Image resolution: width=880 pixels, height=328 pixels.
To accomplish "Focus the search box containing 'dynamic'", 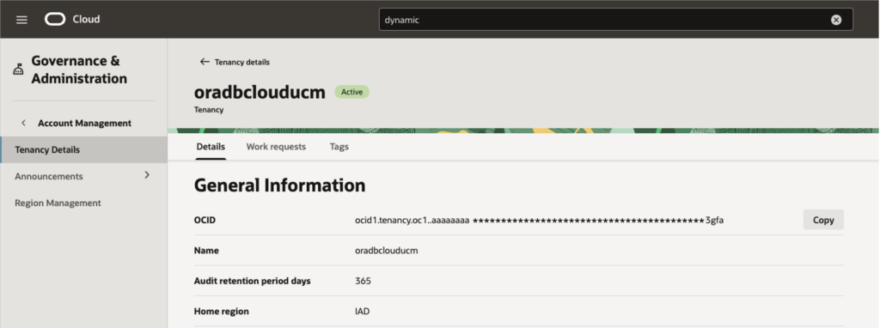I will pyautogui.click(x=615, y=20).
